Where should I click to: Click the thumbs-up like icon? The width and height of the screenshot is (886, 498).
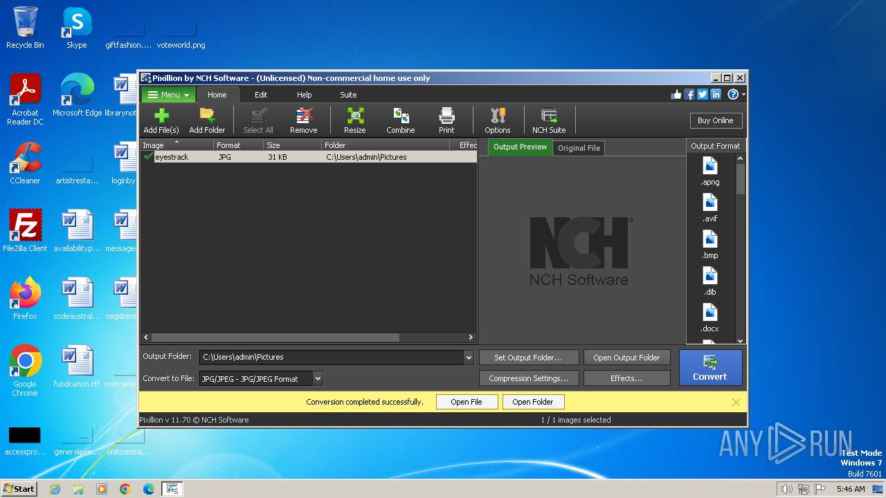[x=676, y=95]
